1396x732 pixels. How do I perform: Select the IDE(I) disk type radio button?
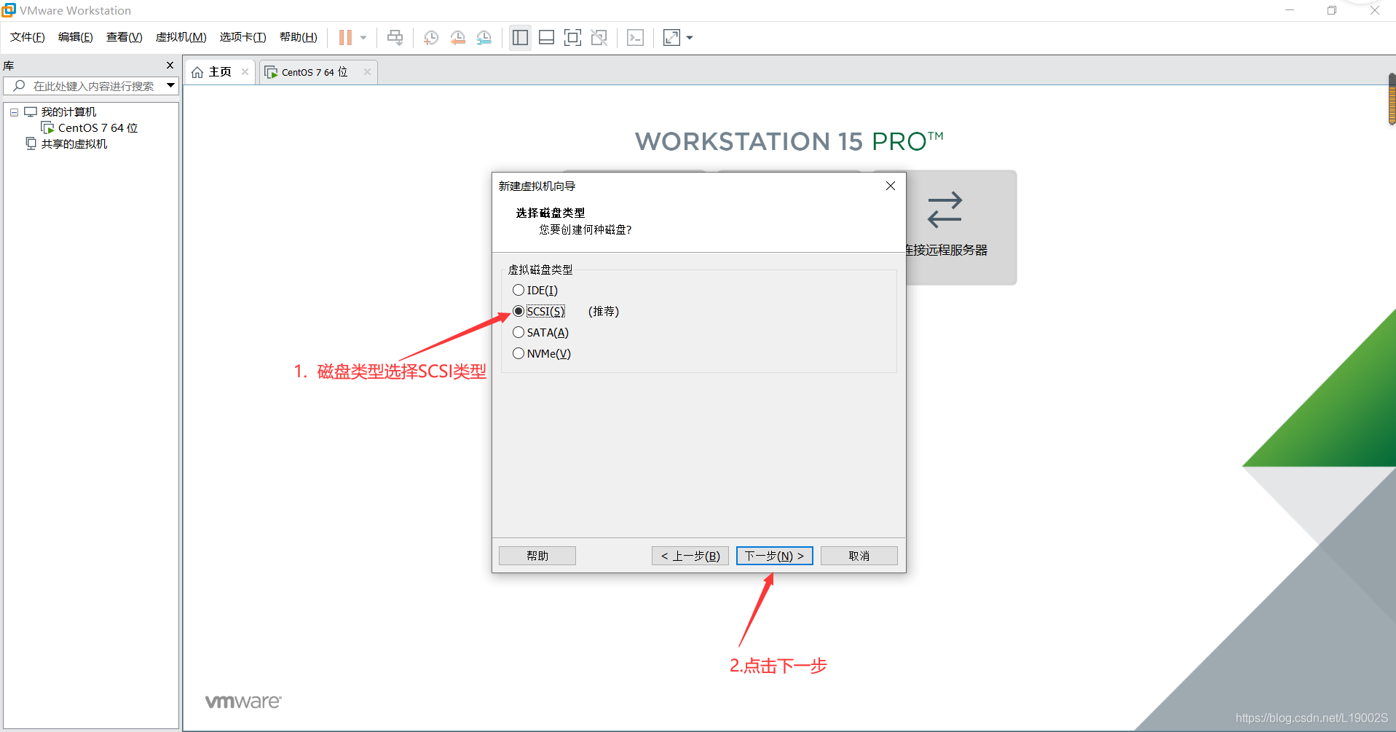pos(518,291)
